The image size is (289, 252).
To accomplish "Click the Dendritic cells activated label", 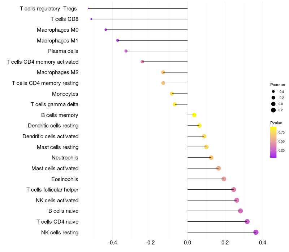I will coord(50,136).
